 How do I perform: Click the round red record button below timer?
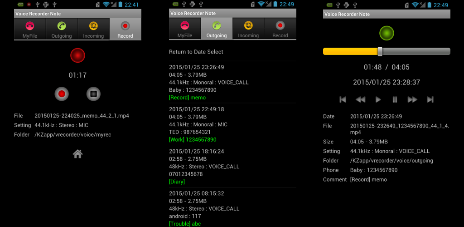[x=62, y=94]
